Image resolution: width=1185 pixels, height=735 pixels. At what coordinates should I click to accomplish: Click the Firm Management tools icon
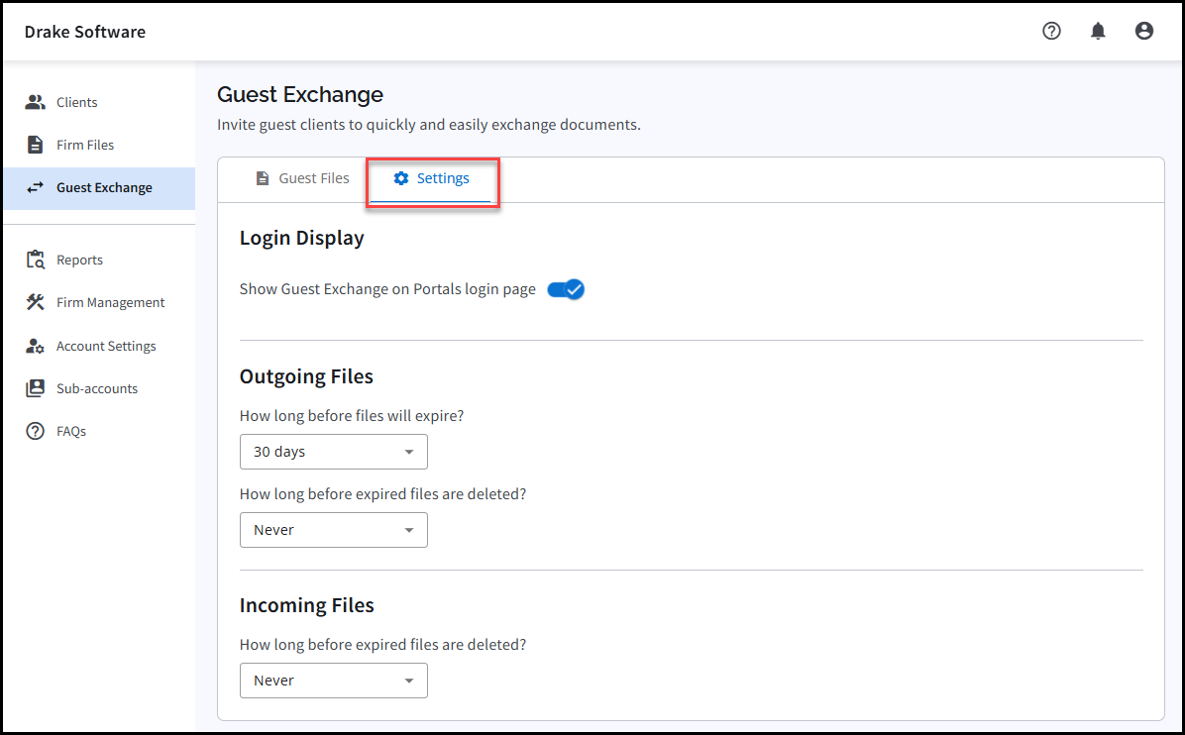pyautogui.click(x=36, y=302)
